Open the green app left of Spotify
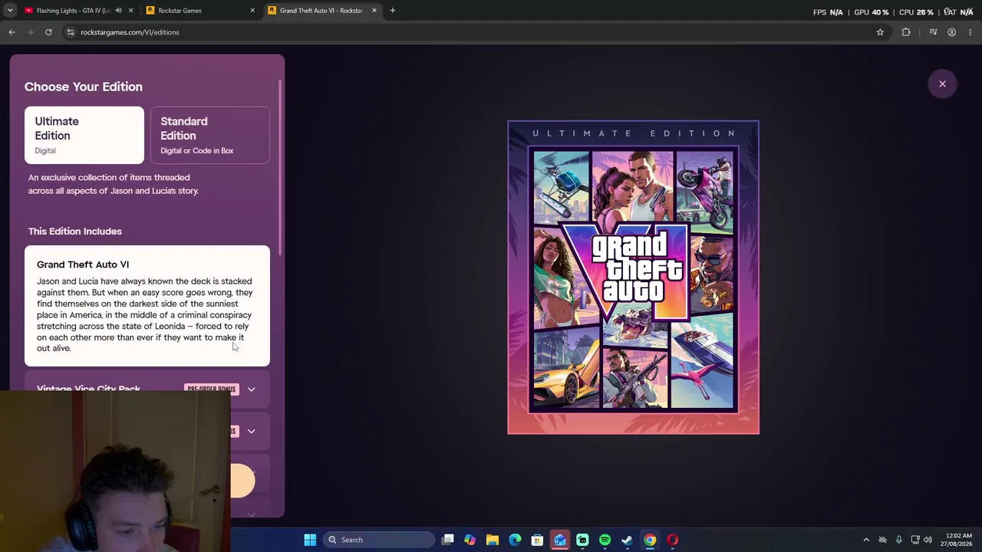 [582, 540]
